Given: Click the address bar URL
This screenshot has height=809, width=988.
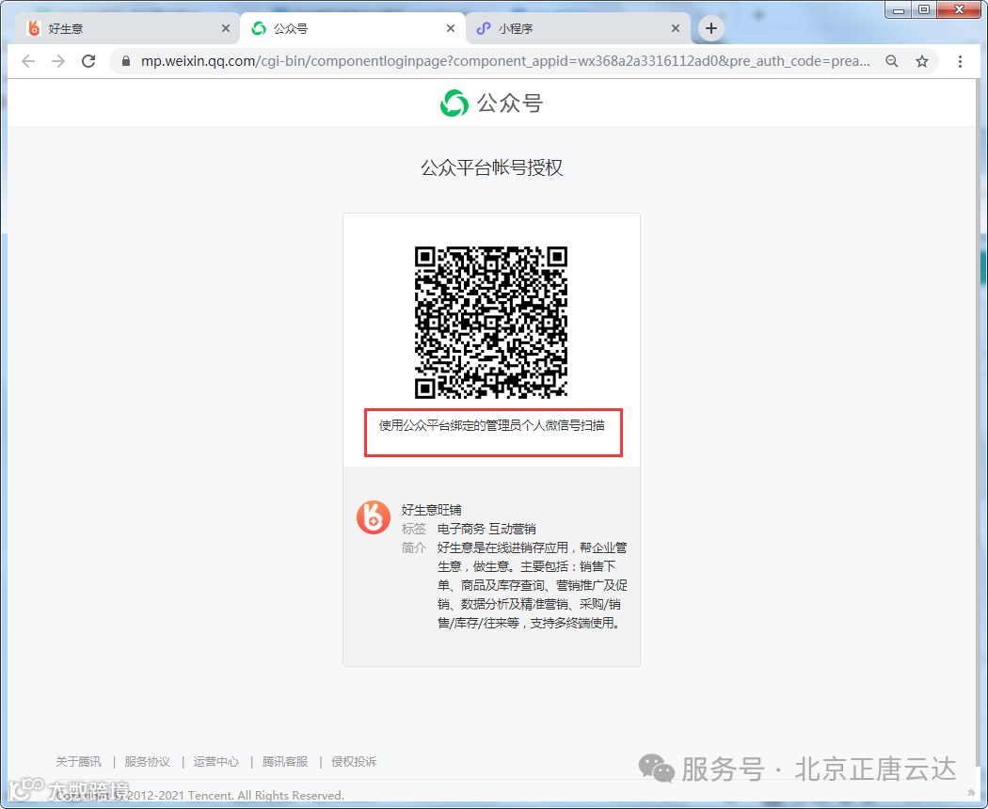Looking at the screenshot, I should (x=505, y=61).
